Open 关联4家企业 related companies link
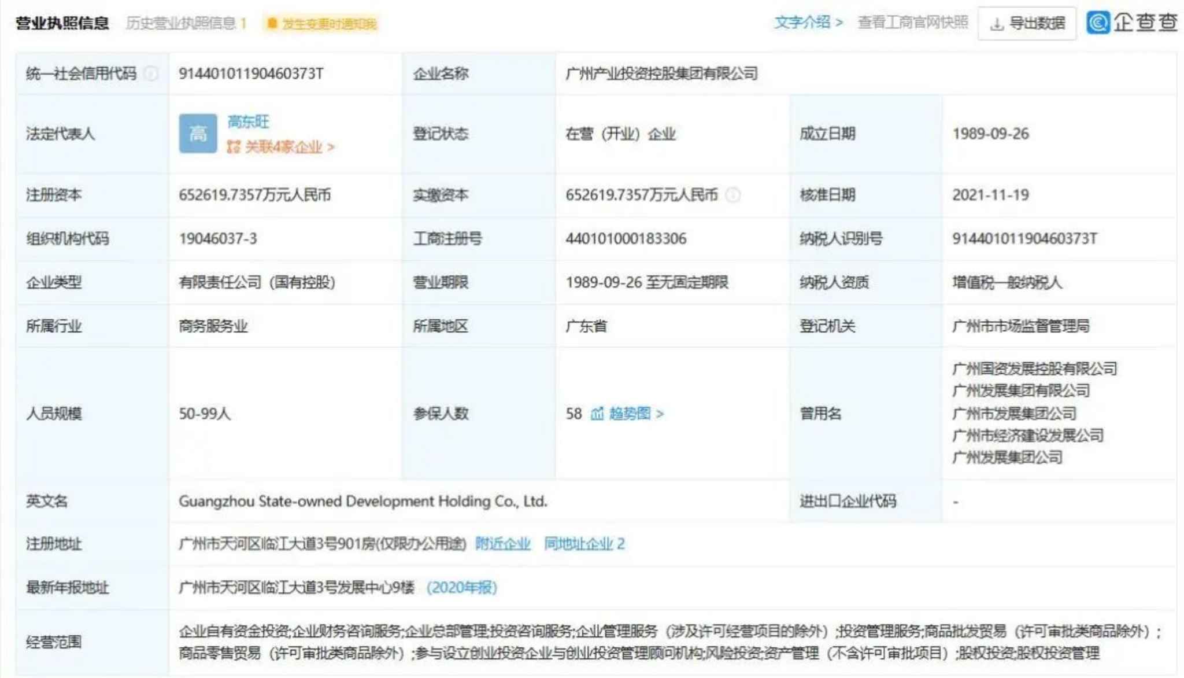Screen dimensions: 1184x678 click(281, 147)
